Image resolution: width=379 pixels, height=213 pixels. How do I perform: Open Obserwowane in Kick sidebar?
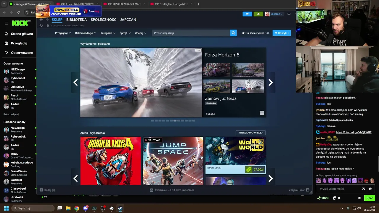coord(18,53)
